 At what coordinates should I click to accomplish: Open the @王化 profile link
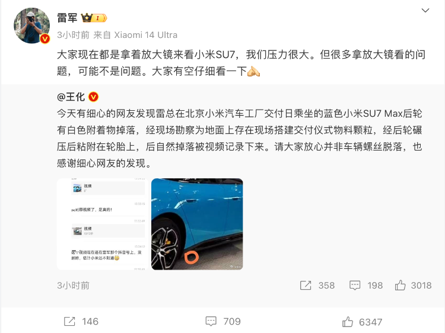click(71, 97)
